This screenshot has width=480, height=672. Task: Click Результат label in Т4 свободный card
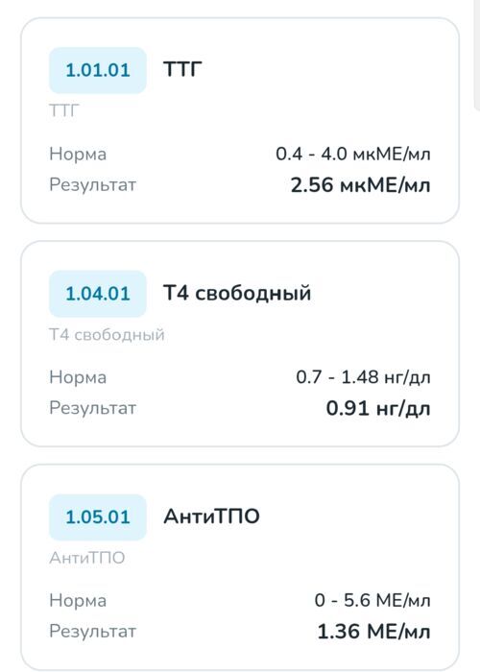tap(92, 408)
